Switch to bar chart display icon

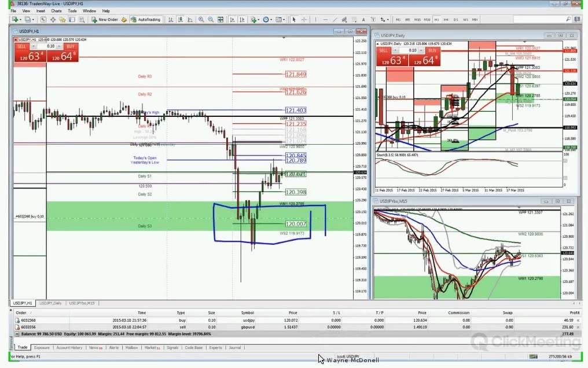[171, 20]
